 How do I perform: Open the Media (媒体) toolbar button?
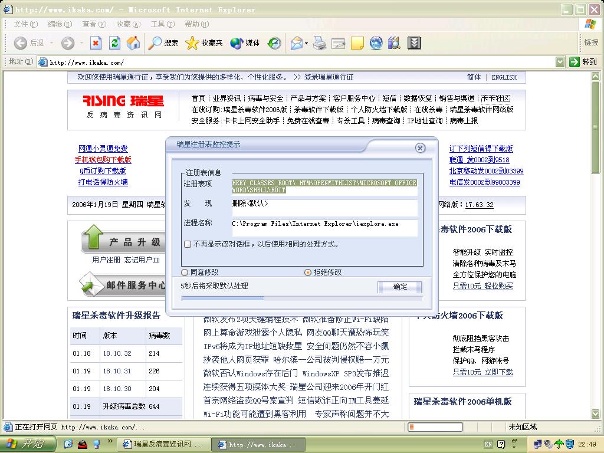click(x=245, y=42)
